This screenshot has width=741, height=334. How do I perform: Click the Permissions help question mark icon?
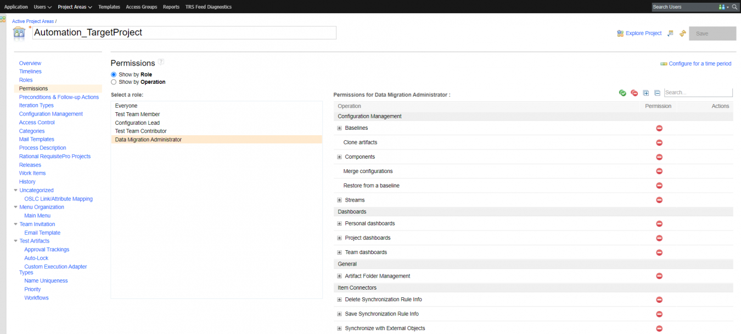(x=161, y=62)
